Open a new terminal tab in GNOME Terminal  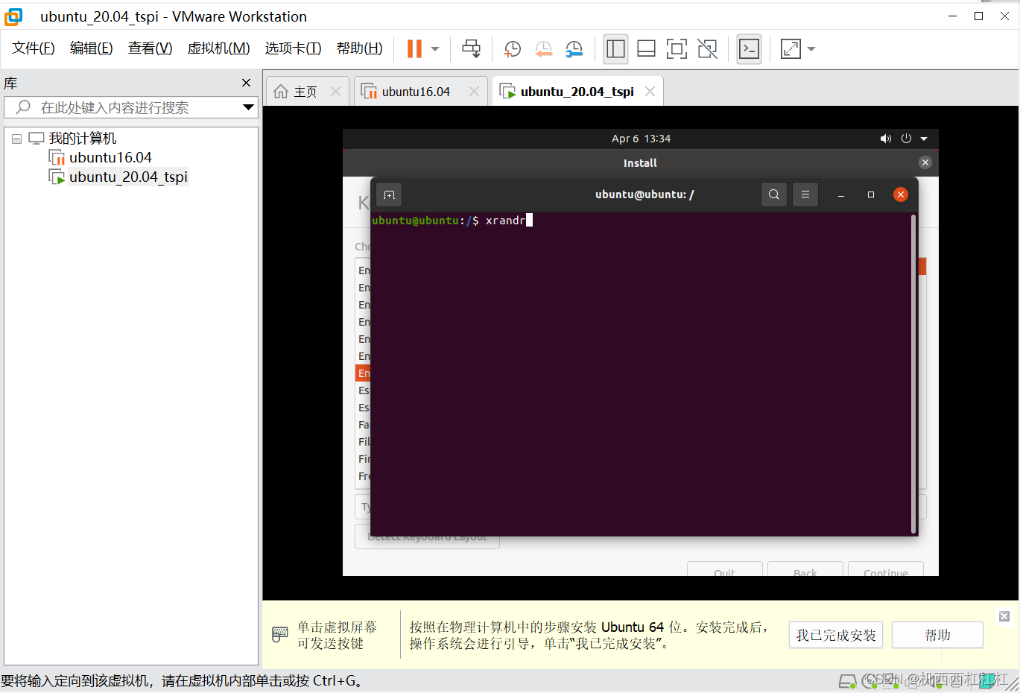pos(389,194)
